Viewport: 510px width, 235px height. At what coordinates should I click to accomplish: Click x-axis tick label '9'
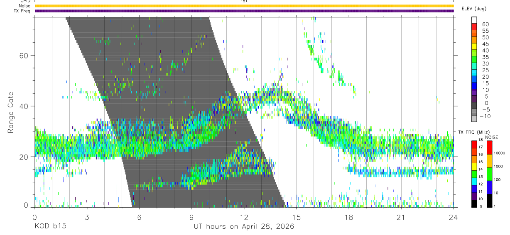click(191, 217)
